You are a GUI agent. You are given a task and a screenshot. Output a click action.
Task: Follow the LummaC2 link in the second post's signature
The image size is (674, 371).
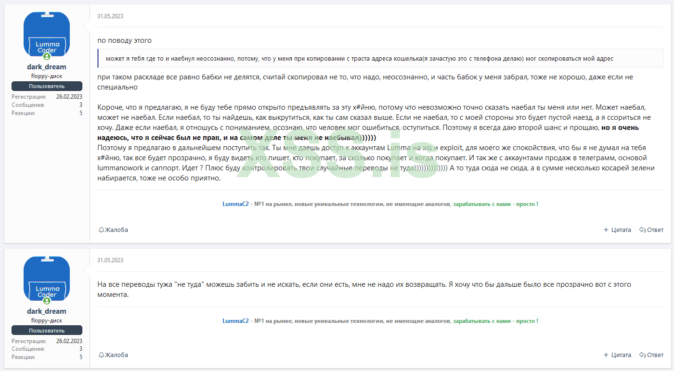[x=235, y=321]
